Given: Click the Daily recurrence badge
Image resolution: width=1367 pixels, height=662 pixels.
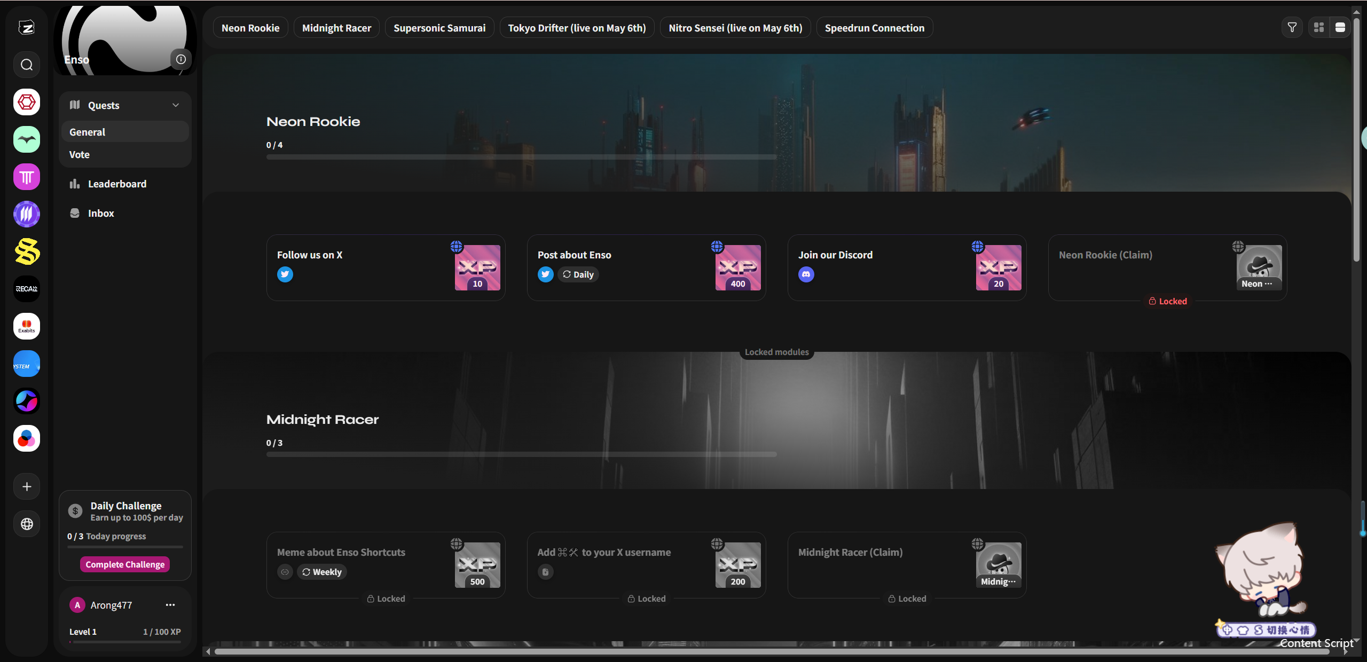Looking at the screenshot, I should pos(578,274).
